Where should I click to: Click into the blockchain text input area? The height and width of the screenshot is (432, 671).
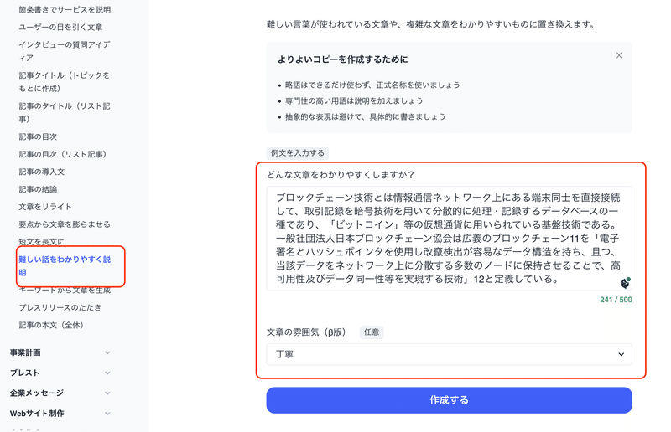[x=449, y=239]
